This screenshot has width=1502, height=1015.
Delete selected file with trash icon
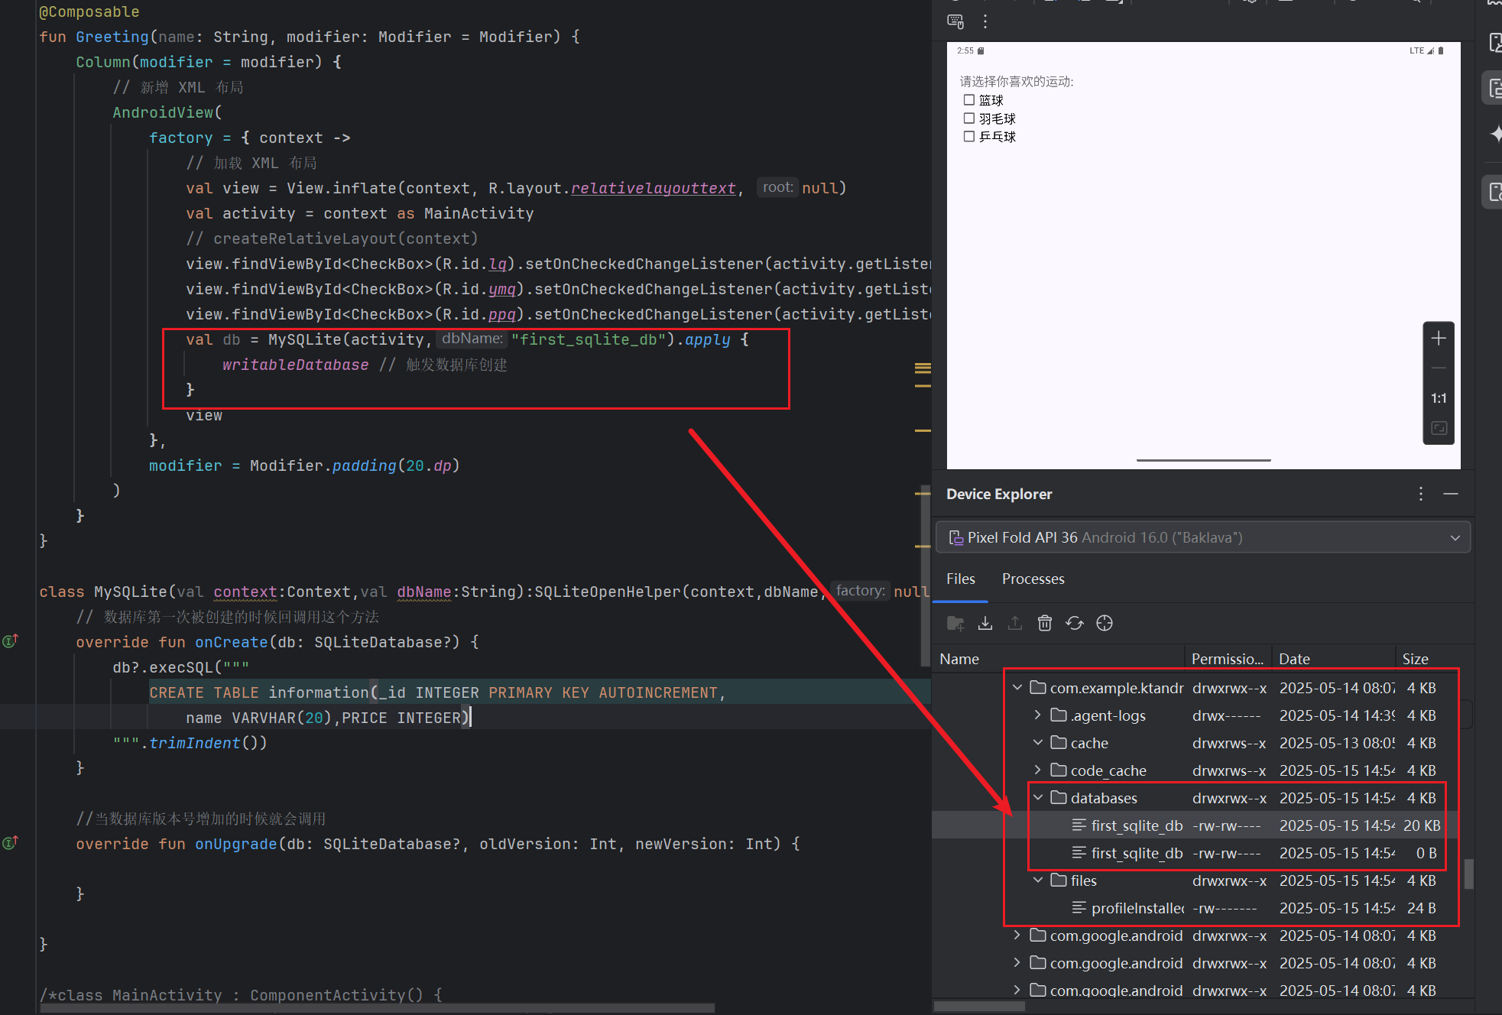[1045, 624]
